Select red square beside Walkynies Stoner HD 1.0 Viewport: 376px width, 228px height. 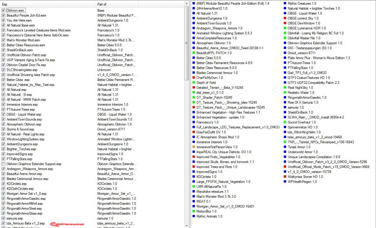pos(285,177)
